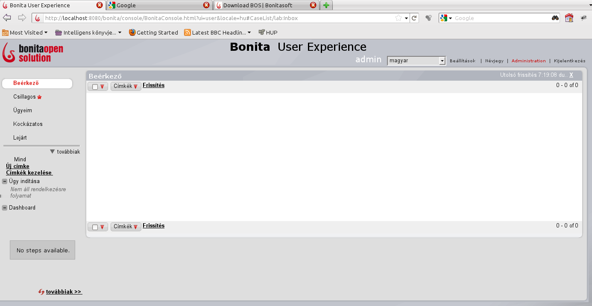
Task: Open the Névjegy about link
Action: tap(494, 61)
